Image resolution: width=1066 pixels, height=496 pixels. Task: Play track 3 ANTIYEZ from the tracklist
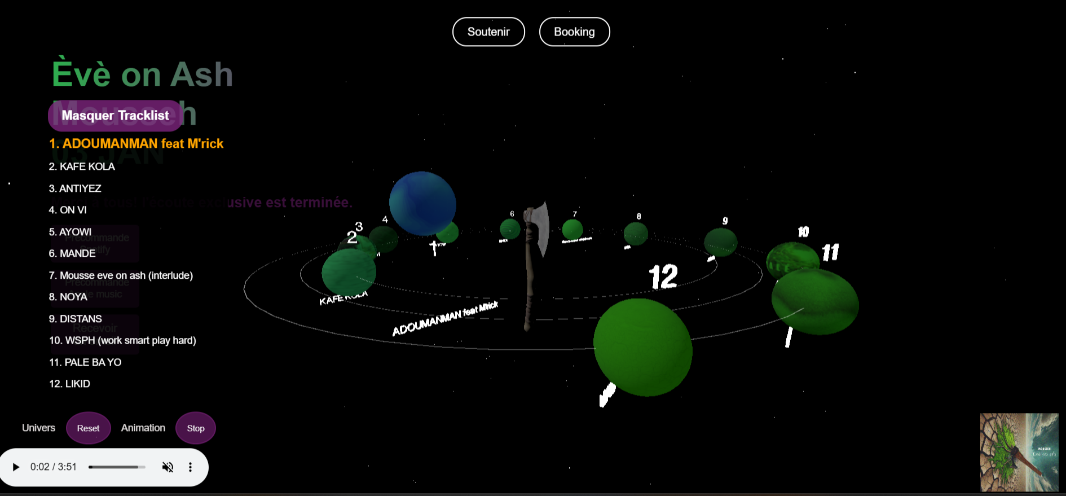75,188
